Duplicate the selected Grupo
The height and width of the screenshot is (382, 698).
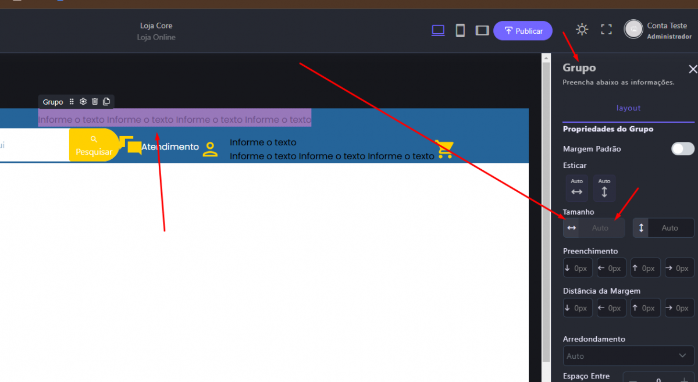click(x=106, y=102)
